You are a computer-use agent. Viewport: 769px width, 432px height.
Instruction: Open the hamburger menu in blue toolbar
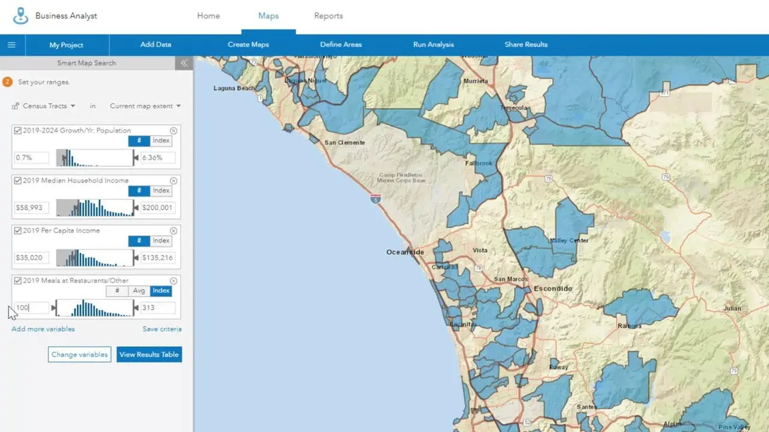click(11, 45)
